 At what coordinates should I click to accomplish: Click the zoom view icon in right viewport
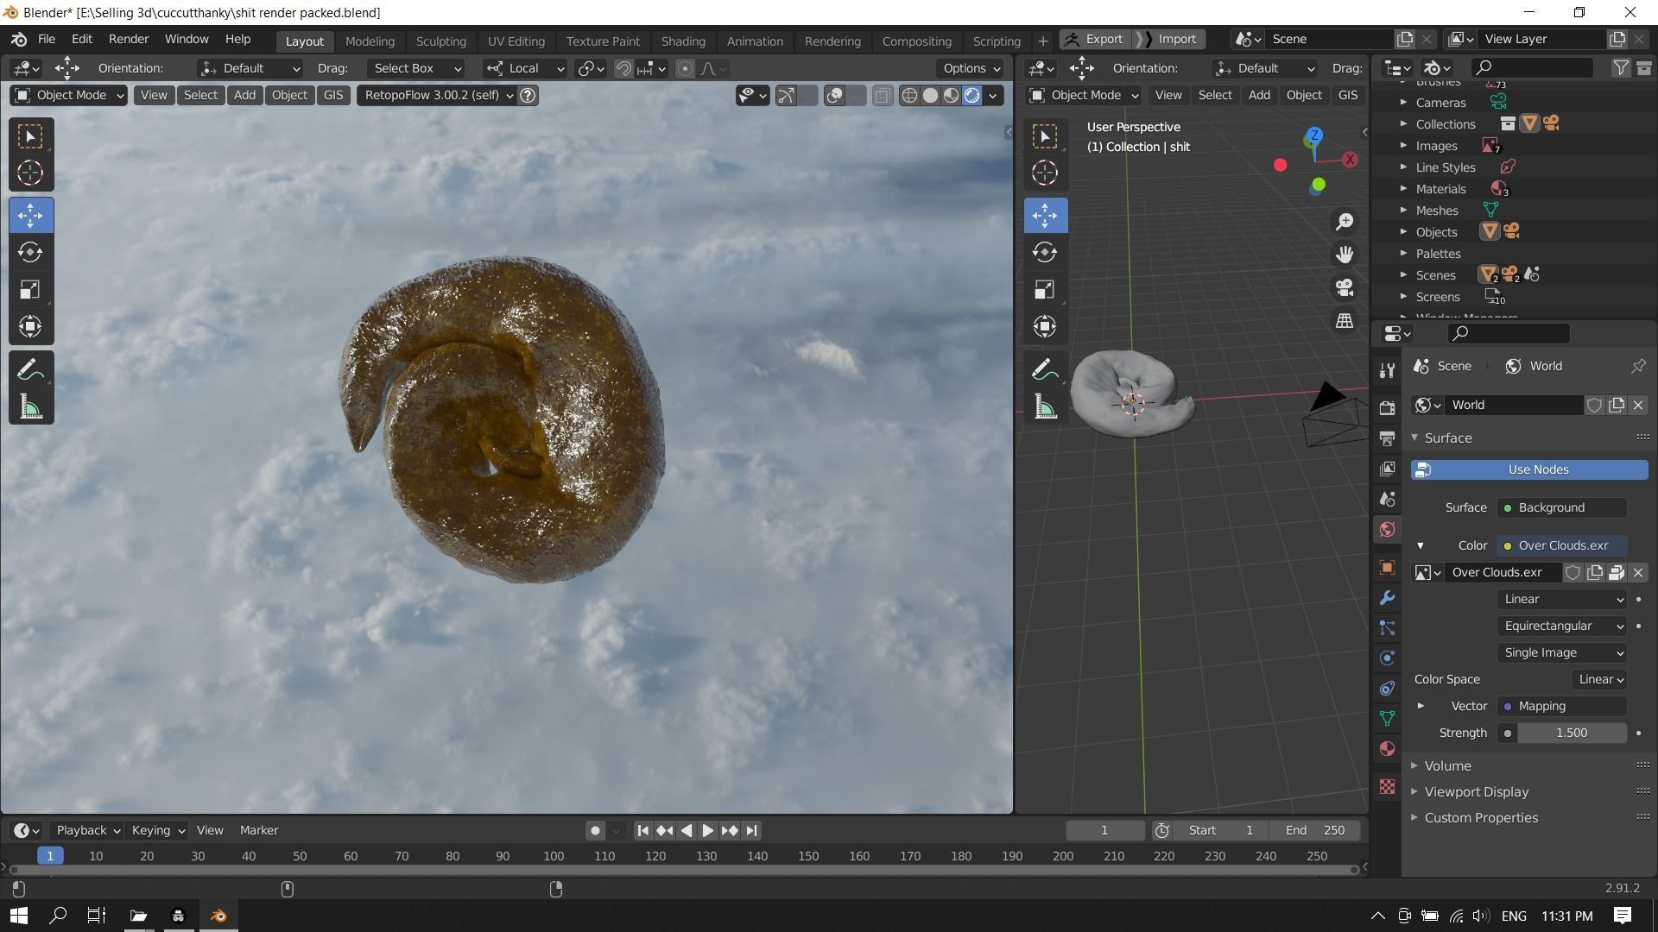pos(1345,222)
